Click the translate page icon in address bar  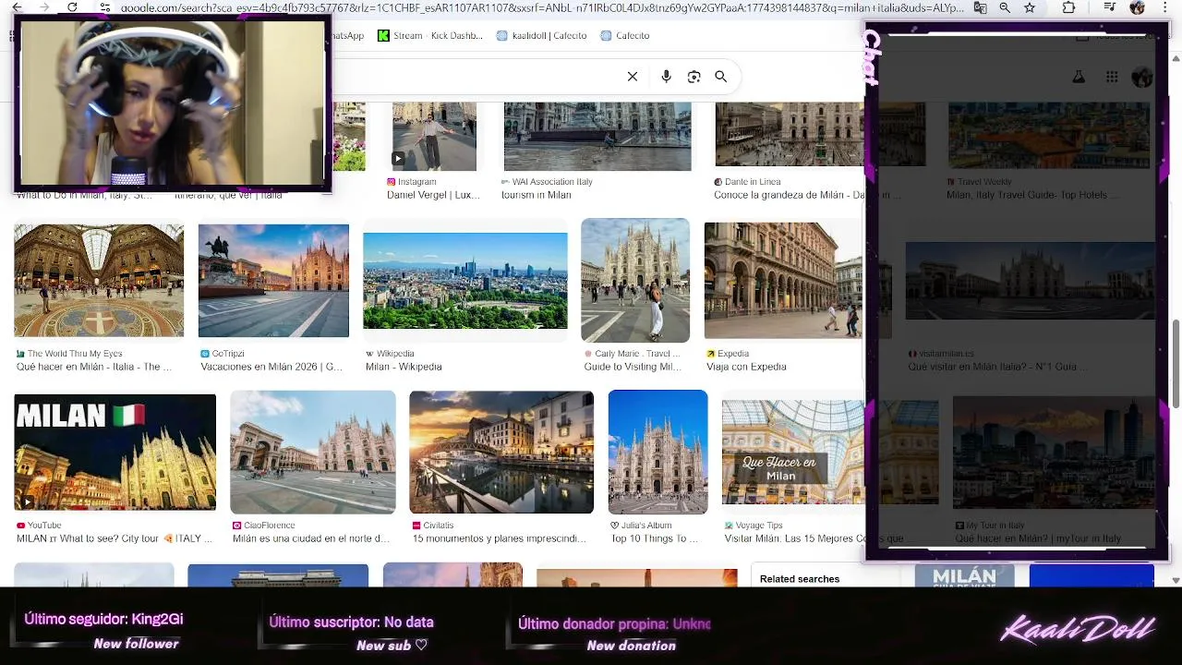tap(980, 7)
